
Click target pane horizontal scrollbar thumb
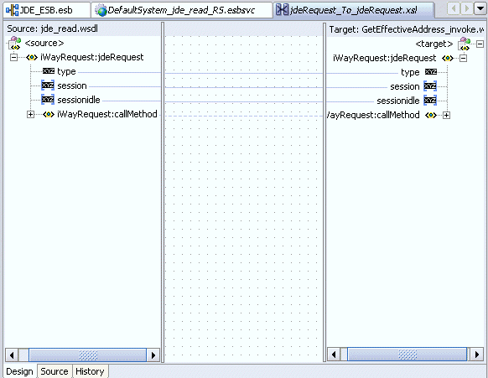pyautogui.click(x=407, y=355)
